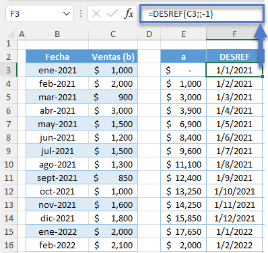Select cell nov-2021
Image resolution: width=268 pixels, height=253 pixels.
click(x=57, y=205)
